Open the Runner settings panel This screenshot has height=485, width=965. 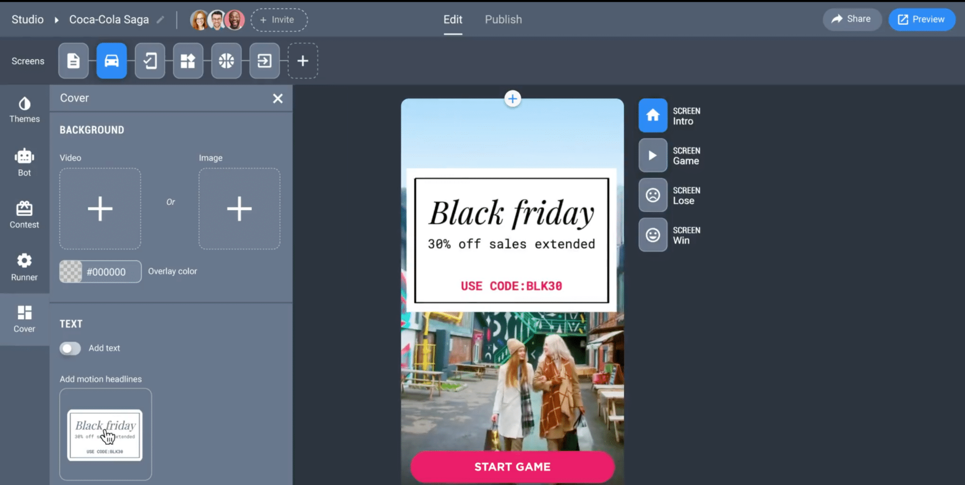[x=24, y=267]
